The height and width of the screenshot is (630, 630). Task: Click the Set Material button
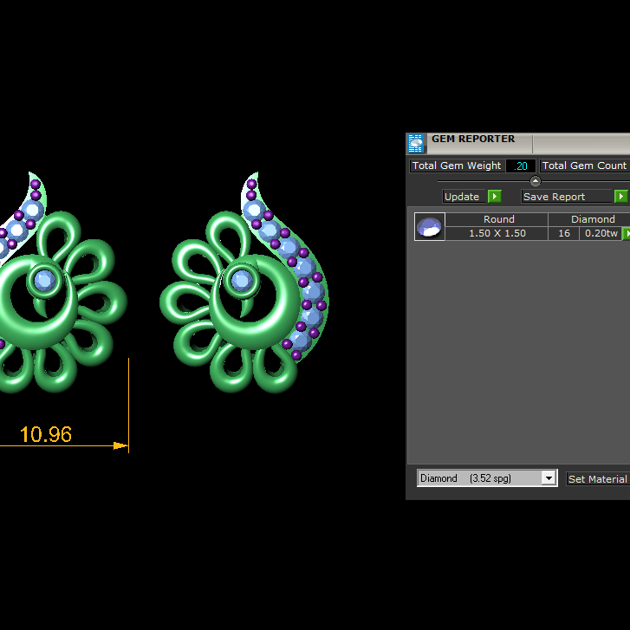click(x=597, y=479)
